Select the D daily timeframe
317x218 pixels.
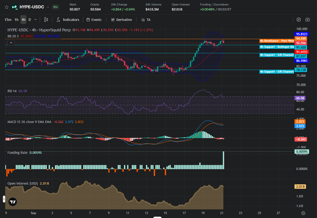[30, 20]
